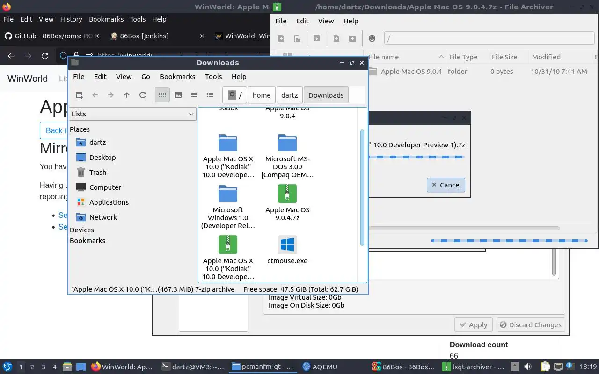599x374 pixels.
Task: Click the 'dartz' path button
Action: pyautogui.click(x=290, y=95)
